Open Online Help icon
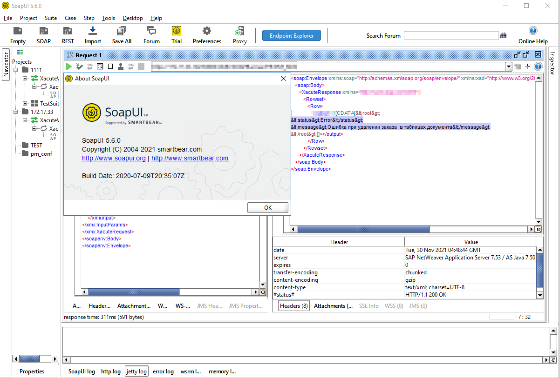 coord(533,31)
